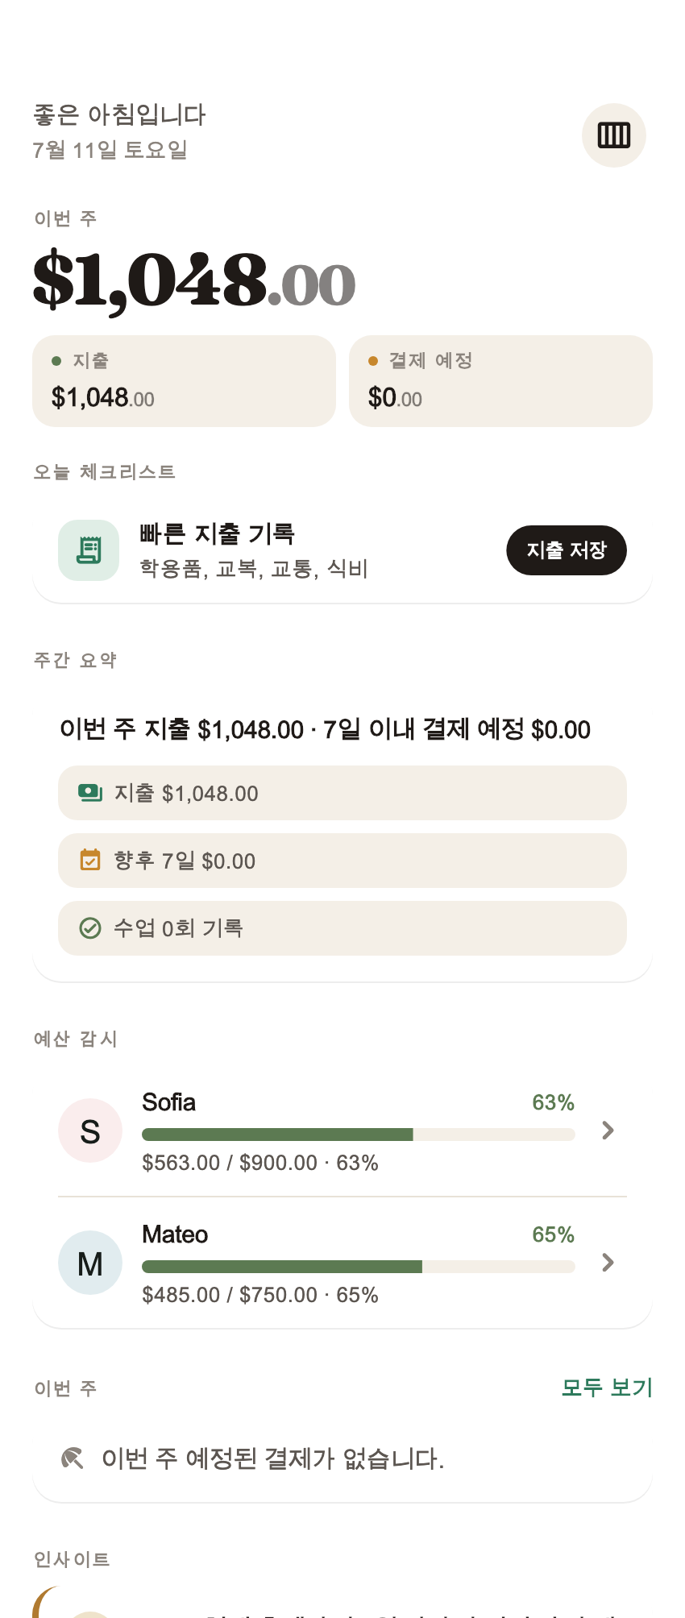The image size is (685, 1618).
Task: Select the 수업 0회 기록 summary row
Action: click(342, 928)
